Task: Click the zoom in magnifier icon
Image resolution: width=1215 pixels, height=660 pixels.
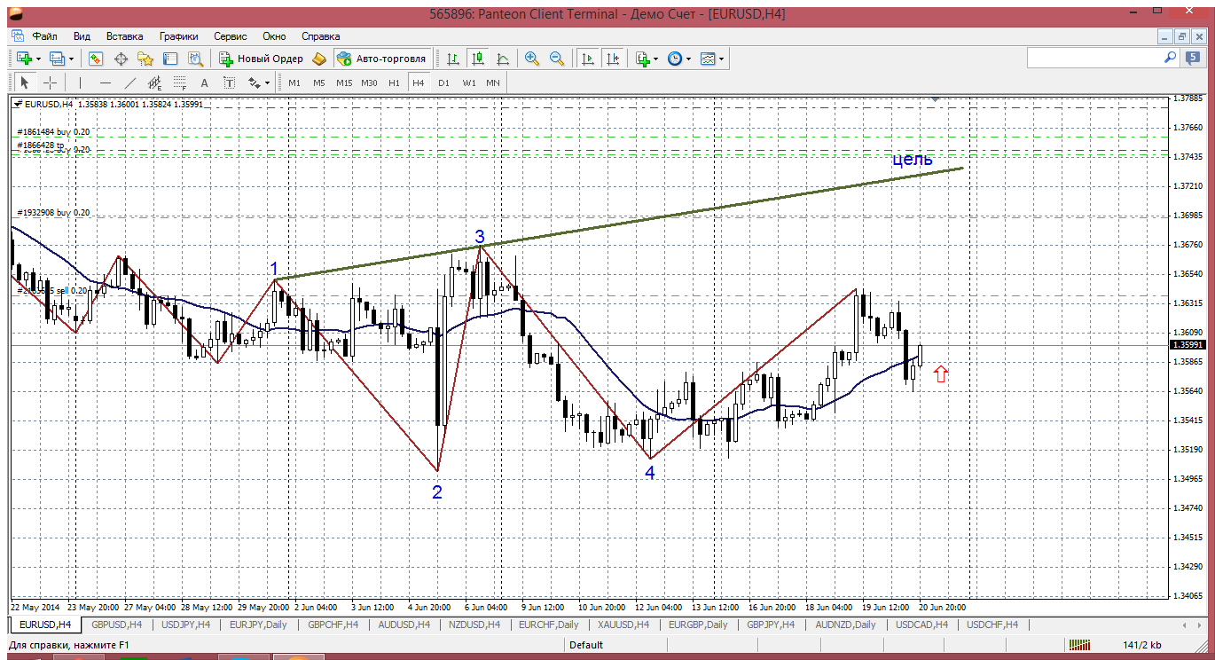Action: (x=532, y=59)
